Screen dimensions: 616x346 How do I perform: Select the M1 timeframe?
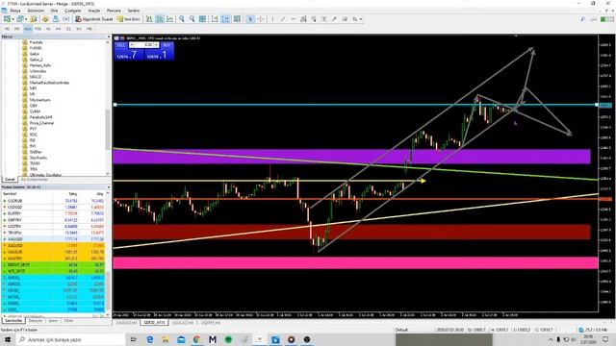point(7,29)
